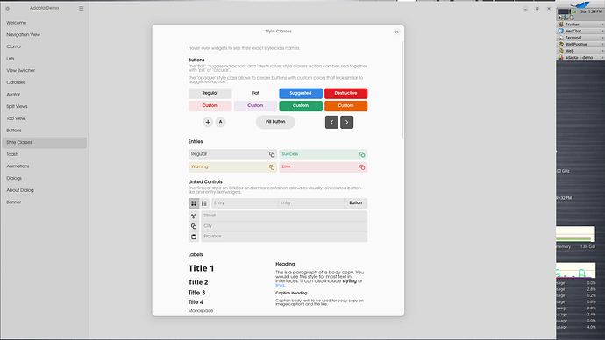Open the Adapta Demo hamburger menu
This screenshot has width=605, height=340.
tap(81, 8)
